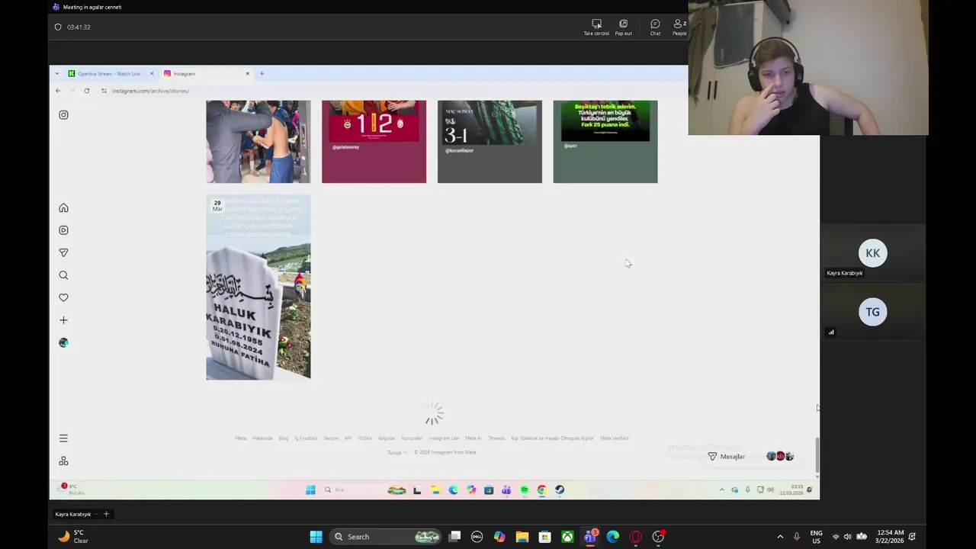This screenshot has height=549, width=976.
Task: Open Opera browser from the taskbar
Action: point(635,537)
